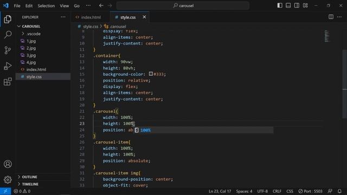Image resolution: width=347 pixels, height=195 pixels.
Task: Open the Manage settings gear
Action: [8, 179]
